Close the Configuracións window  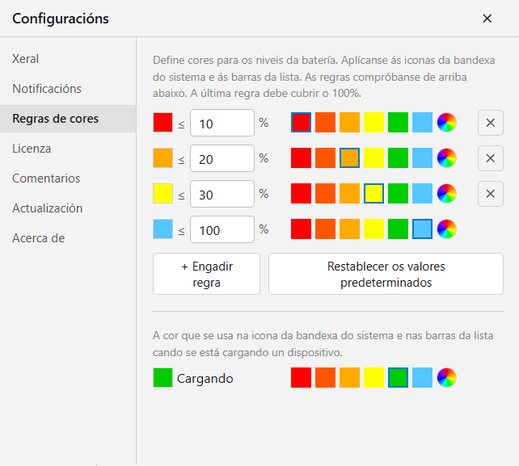[487, 19]
